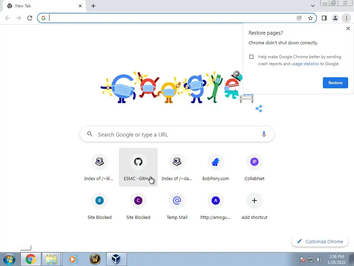Open the Chrome profile avatar icon
Screen dimensions: 354x266
tap(335, 18)
